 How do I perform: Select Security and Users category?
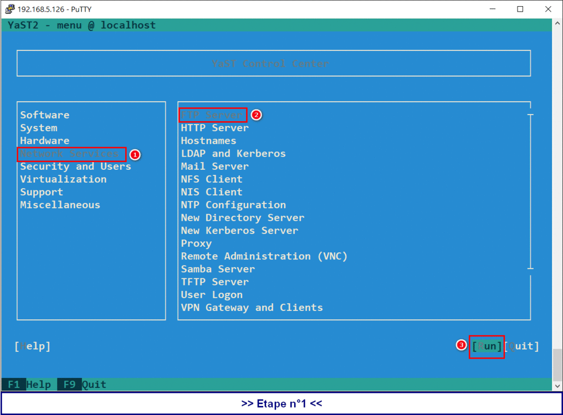[76, 167]
